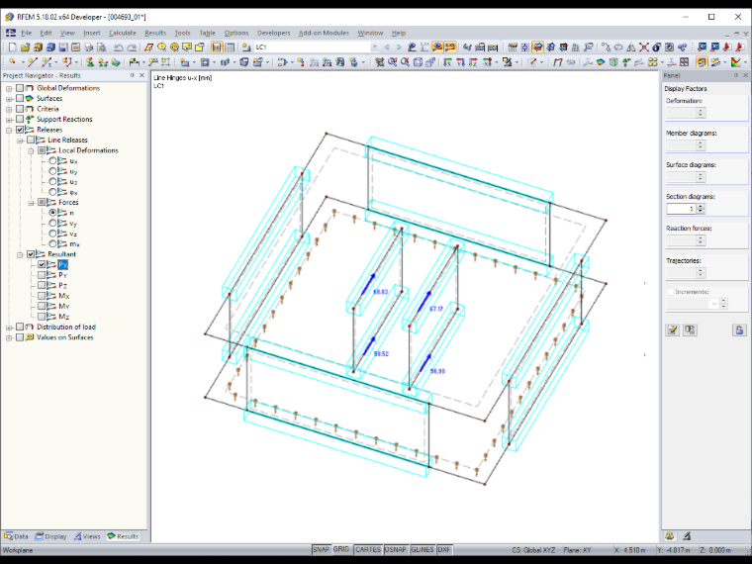Screen dimensions: 752x564
Task: Toggle the highlighted show results eye icon
Action: (x=437, y=47)
